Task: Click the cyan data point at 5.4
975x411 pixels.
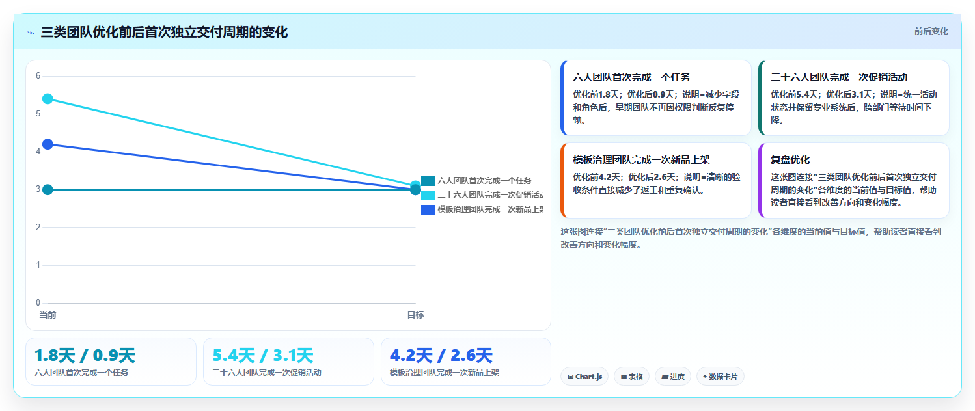Action: [x=48, y=99]
